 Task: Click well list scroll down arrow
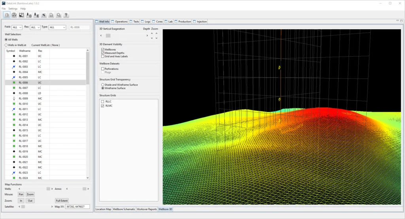[87, 178]
